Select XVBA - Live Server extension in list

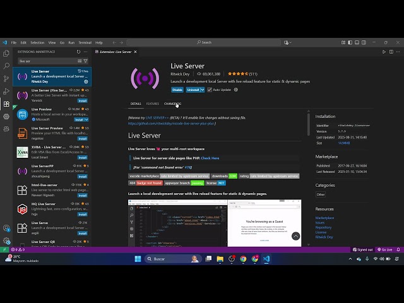(x=52, y=152)
